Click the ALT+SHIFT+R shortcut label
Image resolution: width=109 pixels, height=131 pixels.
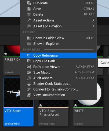tap(85, 67)
